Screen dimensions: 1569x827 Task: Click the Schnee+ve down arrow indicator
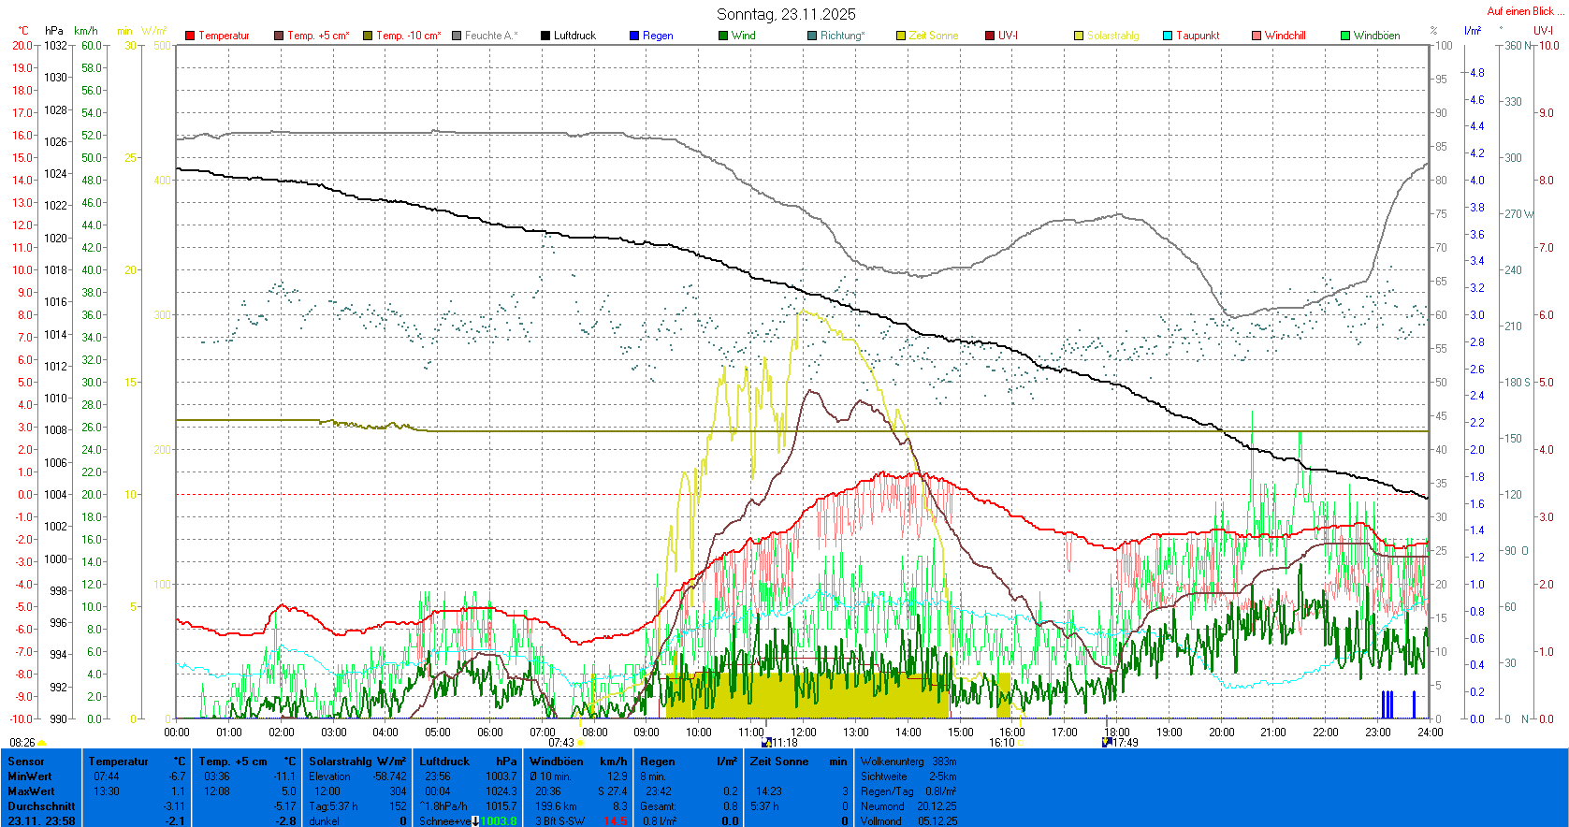tap(475, 821)
